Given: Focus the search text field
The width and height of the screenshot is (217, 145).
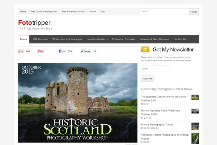Looking at the screenshot, I should click(165, 12).
